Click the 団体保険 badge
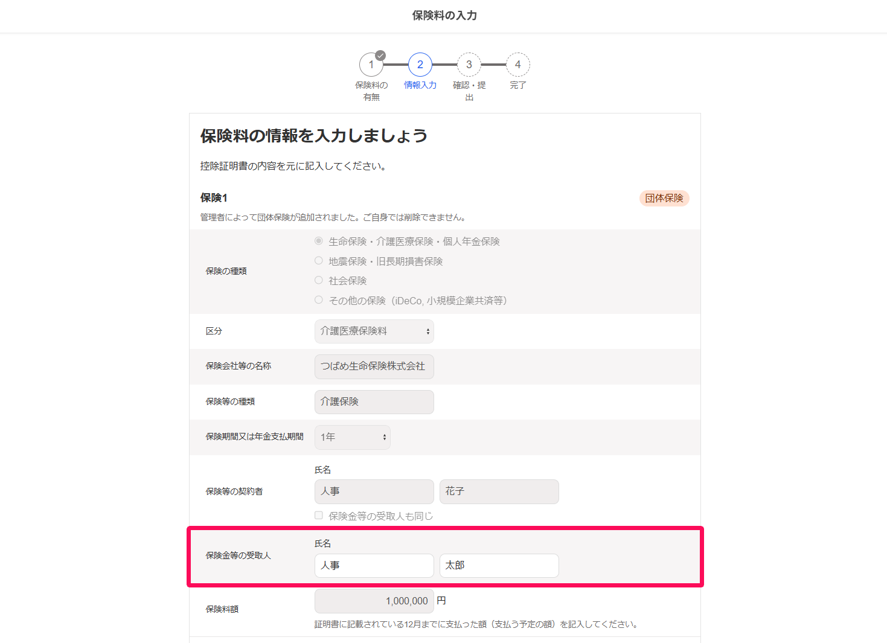Viewport: 887px width, 643px height. [664, 198]
